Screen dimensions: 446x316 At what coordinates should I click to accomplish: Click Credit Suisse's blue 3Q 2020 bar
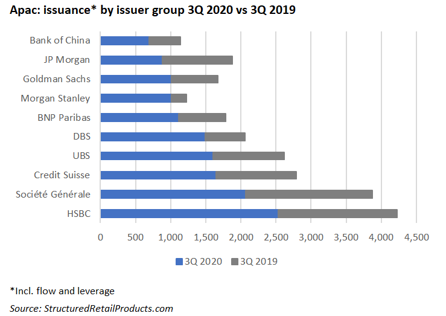[158, 175]
